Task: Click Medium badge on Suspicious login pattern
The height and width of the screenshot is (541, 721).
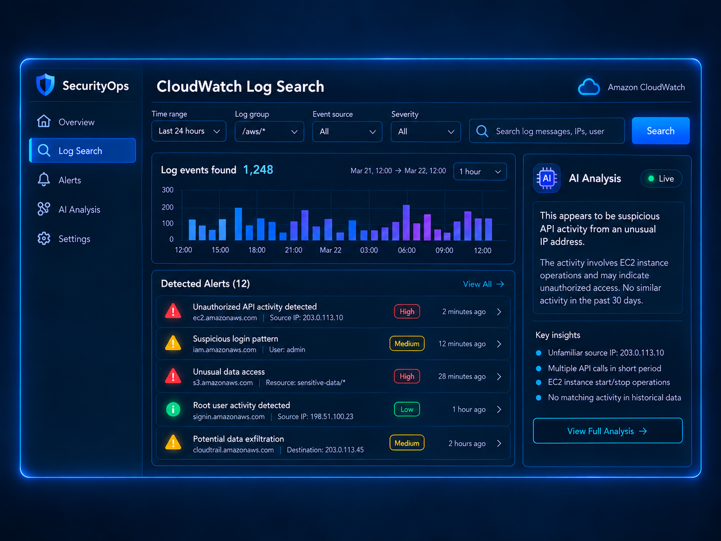Action: (x=407, y=344)
